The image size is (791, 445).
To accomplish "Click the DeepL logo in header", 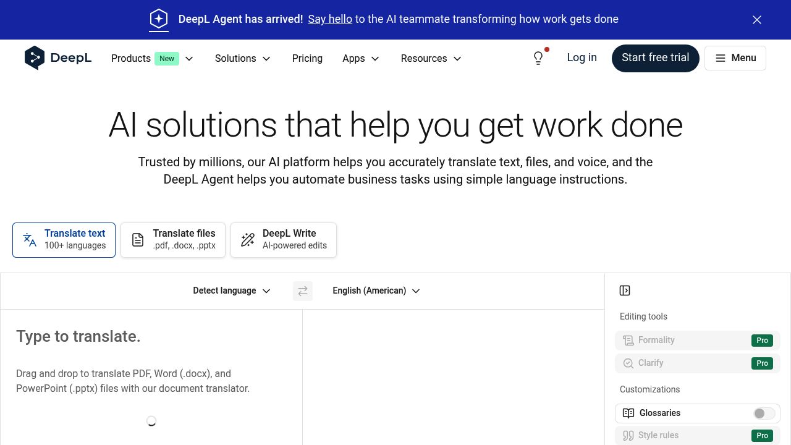I will click(58, 58).
